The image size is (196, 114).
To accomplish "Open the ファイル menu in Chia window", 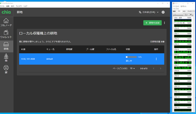I will pos(2,6).
